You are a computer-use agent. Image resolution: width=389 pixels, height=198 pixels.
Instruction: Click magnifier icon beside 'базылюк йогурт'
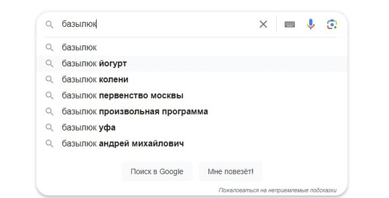pyautogui.click(x=49, y=64)
